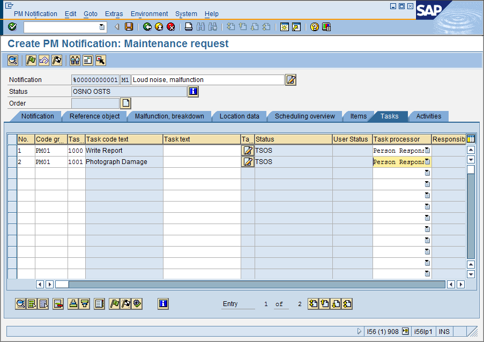Viewport: 484px width, 342px height.
Task: Click the Task text cell for Write Report
Action: click(202, 151)
